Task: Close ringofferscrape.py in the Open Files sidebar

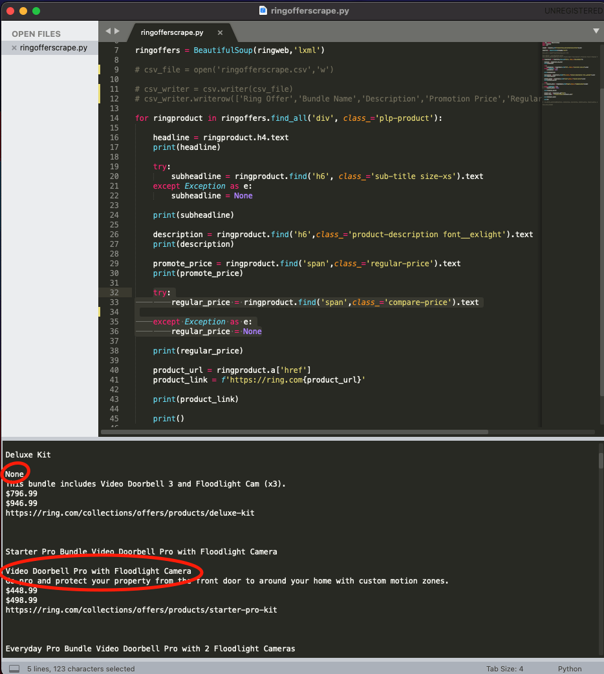Action: 14,48
